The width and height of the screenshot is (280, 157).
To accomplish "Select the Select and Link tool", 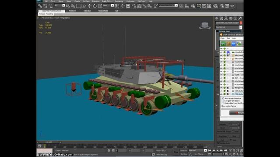I will click(40, 6).
